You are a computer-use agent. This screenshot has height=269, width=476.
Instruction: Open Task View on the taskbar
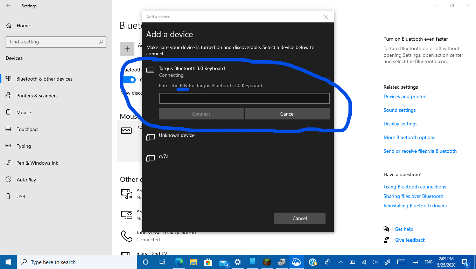(162, 262)
